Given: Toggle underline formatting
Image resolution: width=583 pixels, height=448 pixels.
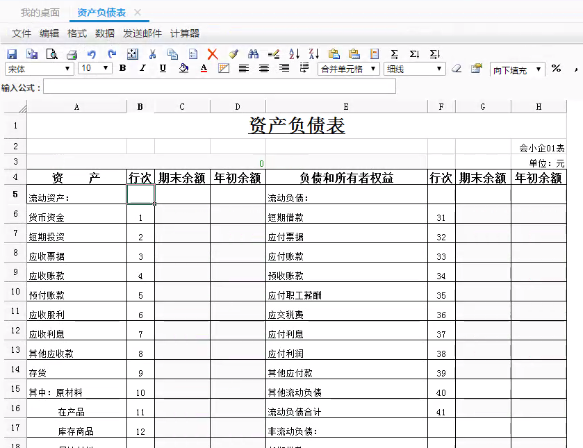Looking at the screenshot, I should pyautogui.click(x=163, y=68).
